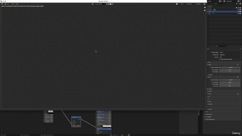
Task: Click the Viewport Max Samples field
Action: click(x=230, y=70)
